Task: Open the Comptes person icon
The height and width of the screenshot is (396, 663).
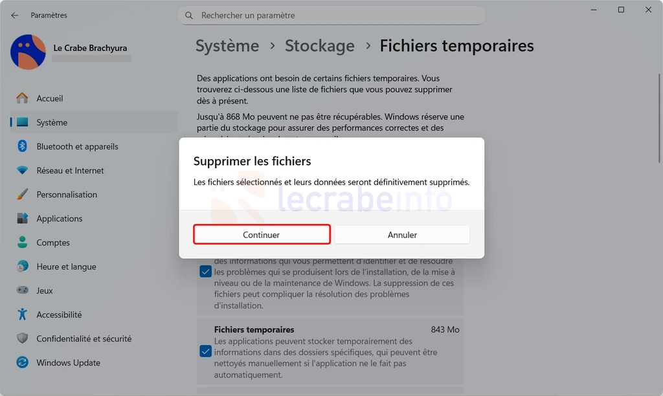Action: click(x=22, y=243)
